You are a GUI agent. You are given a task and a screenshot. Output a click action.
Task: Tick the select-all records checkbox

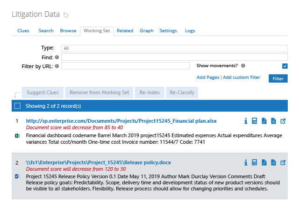[x=17, y=106]
